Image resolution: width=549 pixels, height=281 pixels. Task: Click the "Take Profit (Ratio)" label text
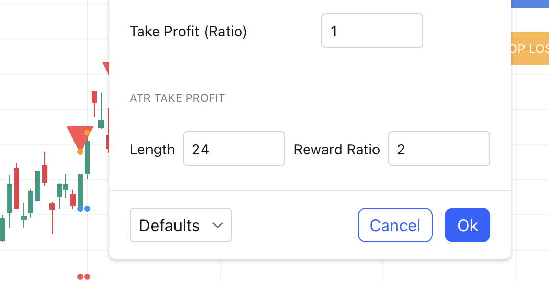point(188,32)
